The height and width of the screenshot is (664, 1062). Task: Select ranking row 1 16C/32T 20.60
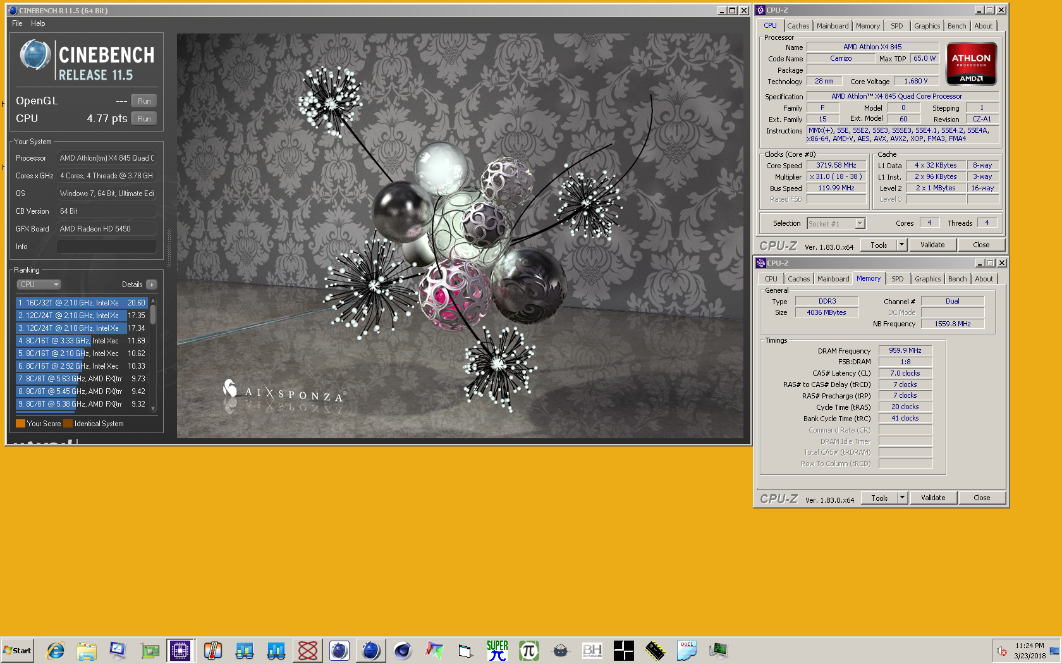[x=82, y=303]
